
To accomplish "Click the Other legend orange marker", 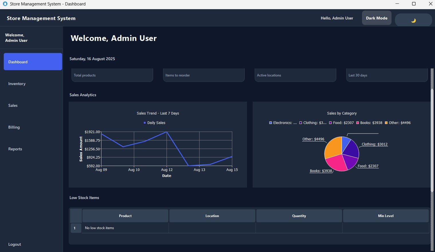I will [x=386, y=123].
